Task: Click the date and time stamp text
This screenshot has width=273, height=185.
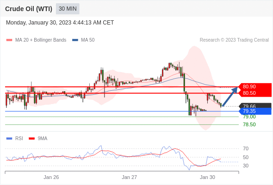Action: tap(60, 23)
